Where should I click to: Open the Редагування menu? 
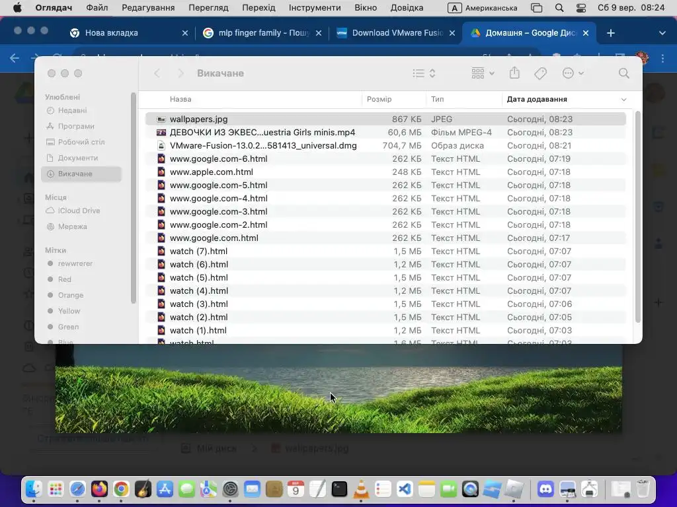click(148, 8)
